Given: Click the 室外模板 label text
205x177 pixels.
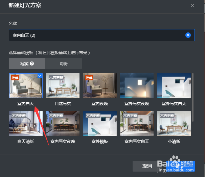Looking at the screenshot, I should click(100, 142).
